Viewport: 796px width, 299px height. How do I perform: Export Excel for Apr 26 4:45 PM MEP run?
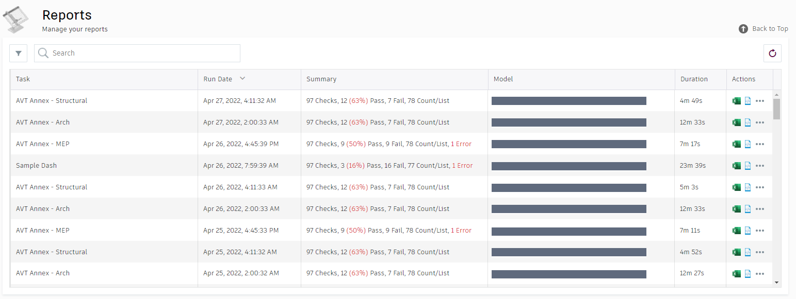click(x=737, y=144)
